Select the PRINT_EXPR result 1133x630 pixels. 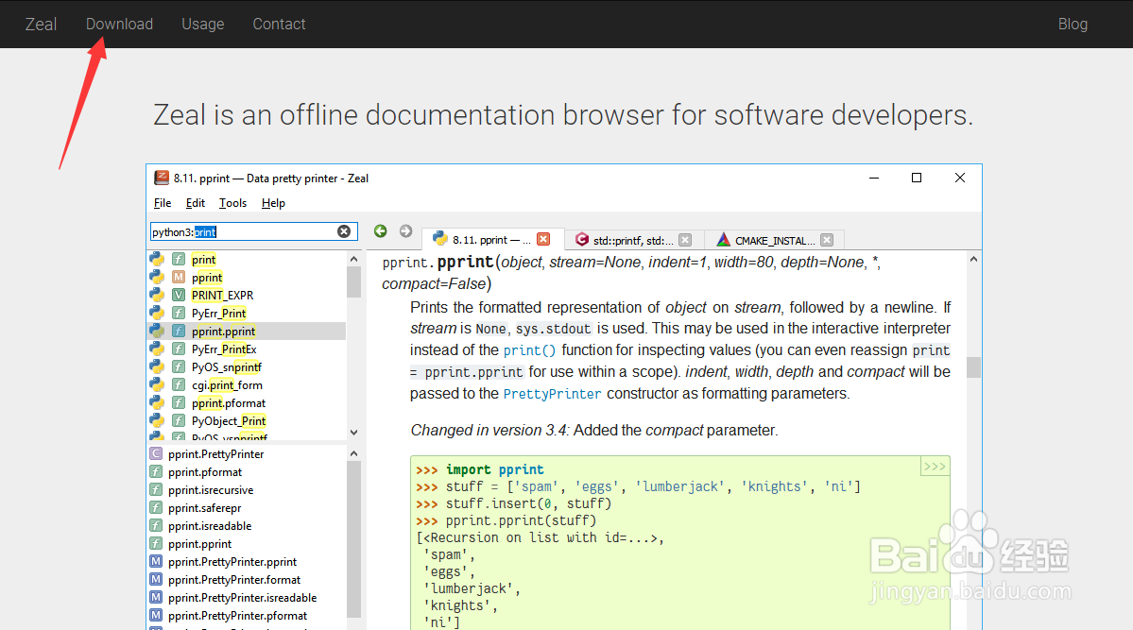[223, 296]
